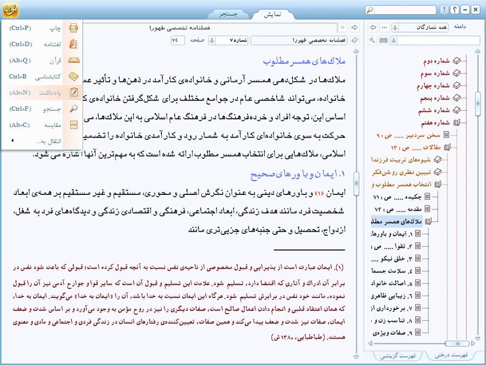Image resolution: width=486 pixels, height=365 pixels.
Task: Click the page icon for ۵. اصالت خانواد
Action: tap(418, 283)
